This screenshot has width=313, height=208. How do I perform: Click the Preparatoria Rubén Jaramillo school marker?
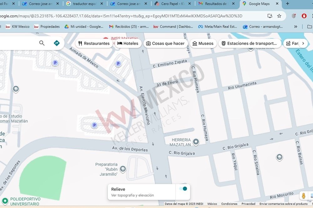coord(123,169)
